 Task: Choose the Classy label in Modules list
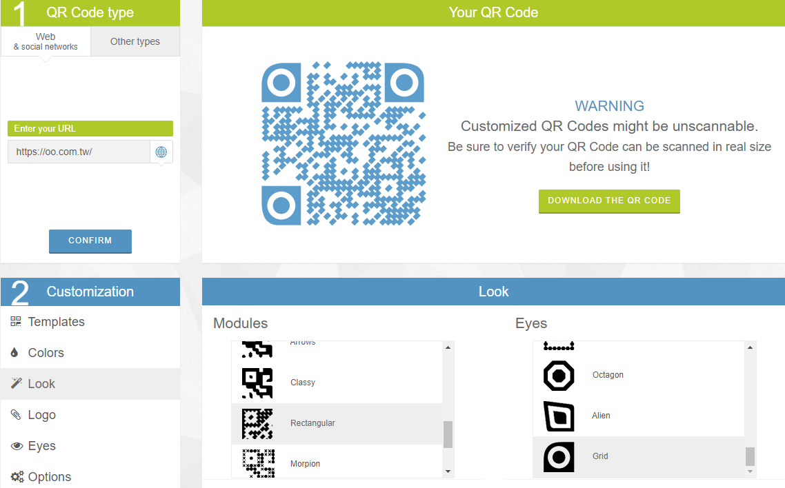tap(303, 383)
